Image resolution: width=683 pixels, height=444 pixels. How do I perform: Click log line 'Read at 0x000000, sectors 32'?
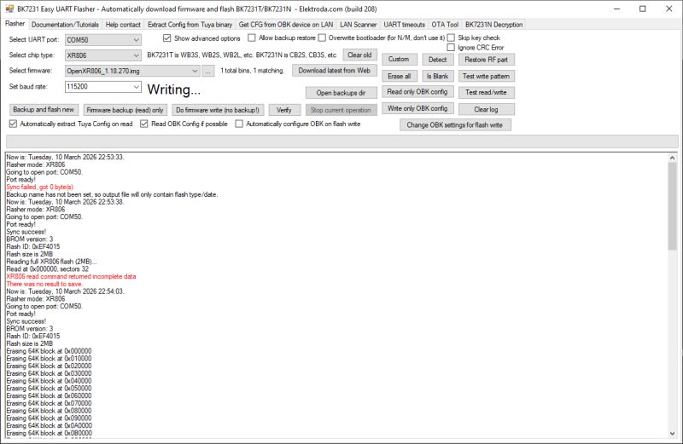click(48, 269)
